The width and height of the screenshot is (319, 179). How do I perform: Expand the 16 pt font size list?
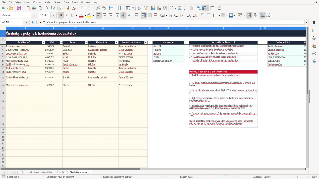tap(53, 15)
